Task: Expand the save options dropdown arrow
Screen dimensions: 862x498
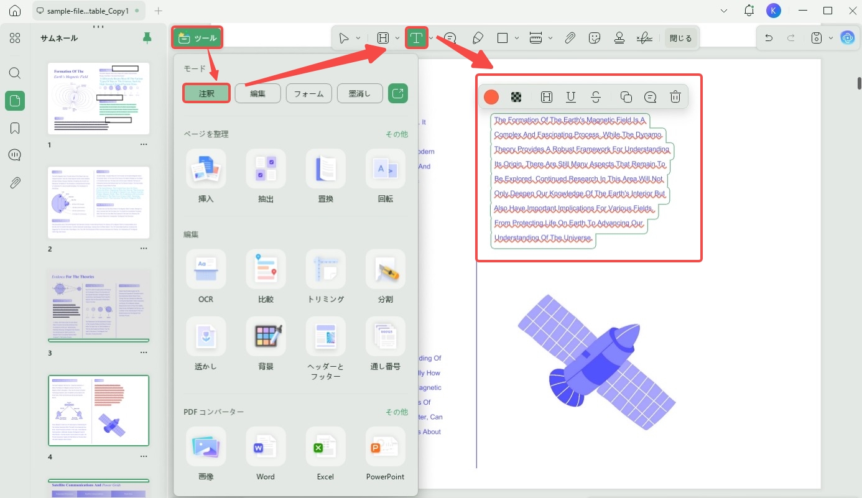Action: pyautogui.click(x=832, y=38)
